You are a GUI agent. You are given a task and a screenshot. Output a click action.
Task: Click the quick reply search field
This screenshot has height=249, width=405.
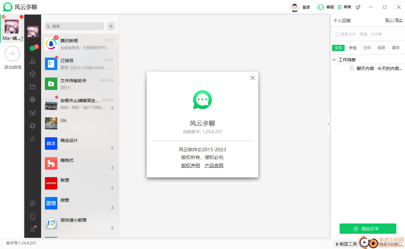[x=368, y=34]
